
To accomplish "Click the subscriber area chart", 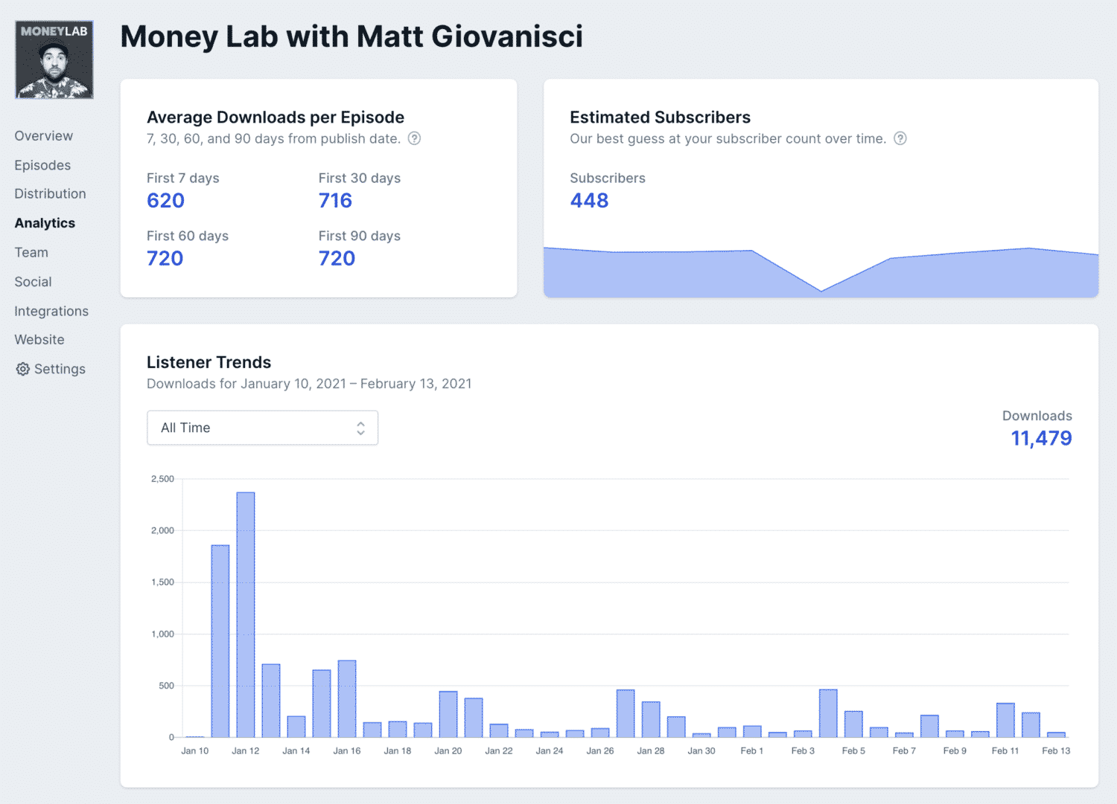I will (821, 272).
